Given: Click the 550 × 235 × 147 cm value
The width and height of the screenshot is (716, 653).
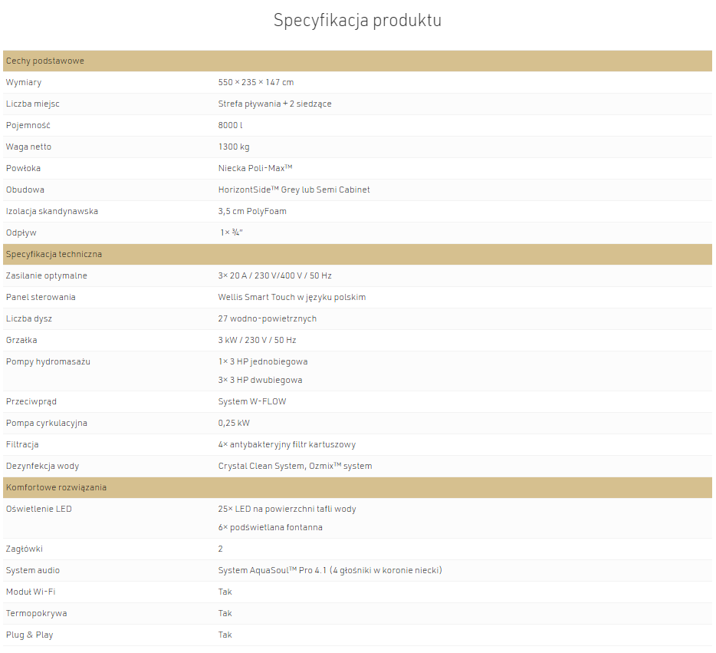Looking at the screenshot, I should pos(256,82).
